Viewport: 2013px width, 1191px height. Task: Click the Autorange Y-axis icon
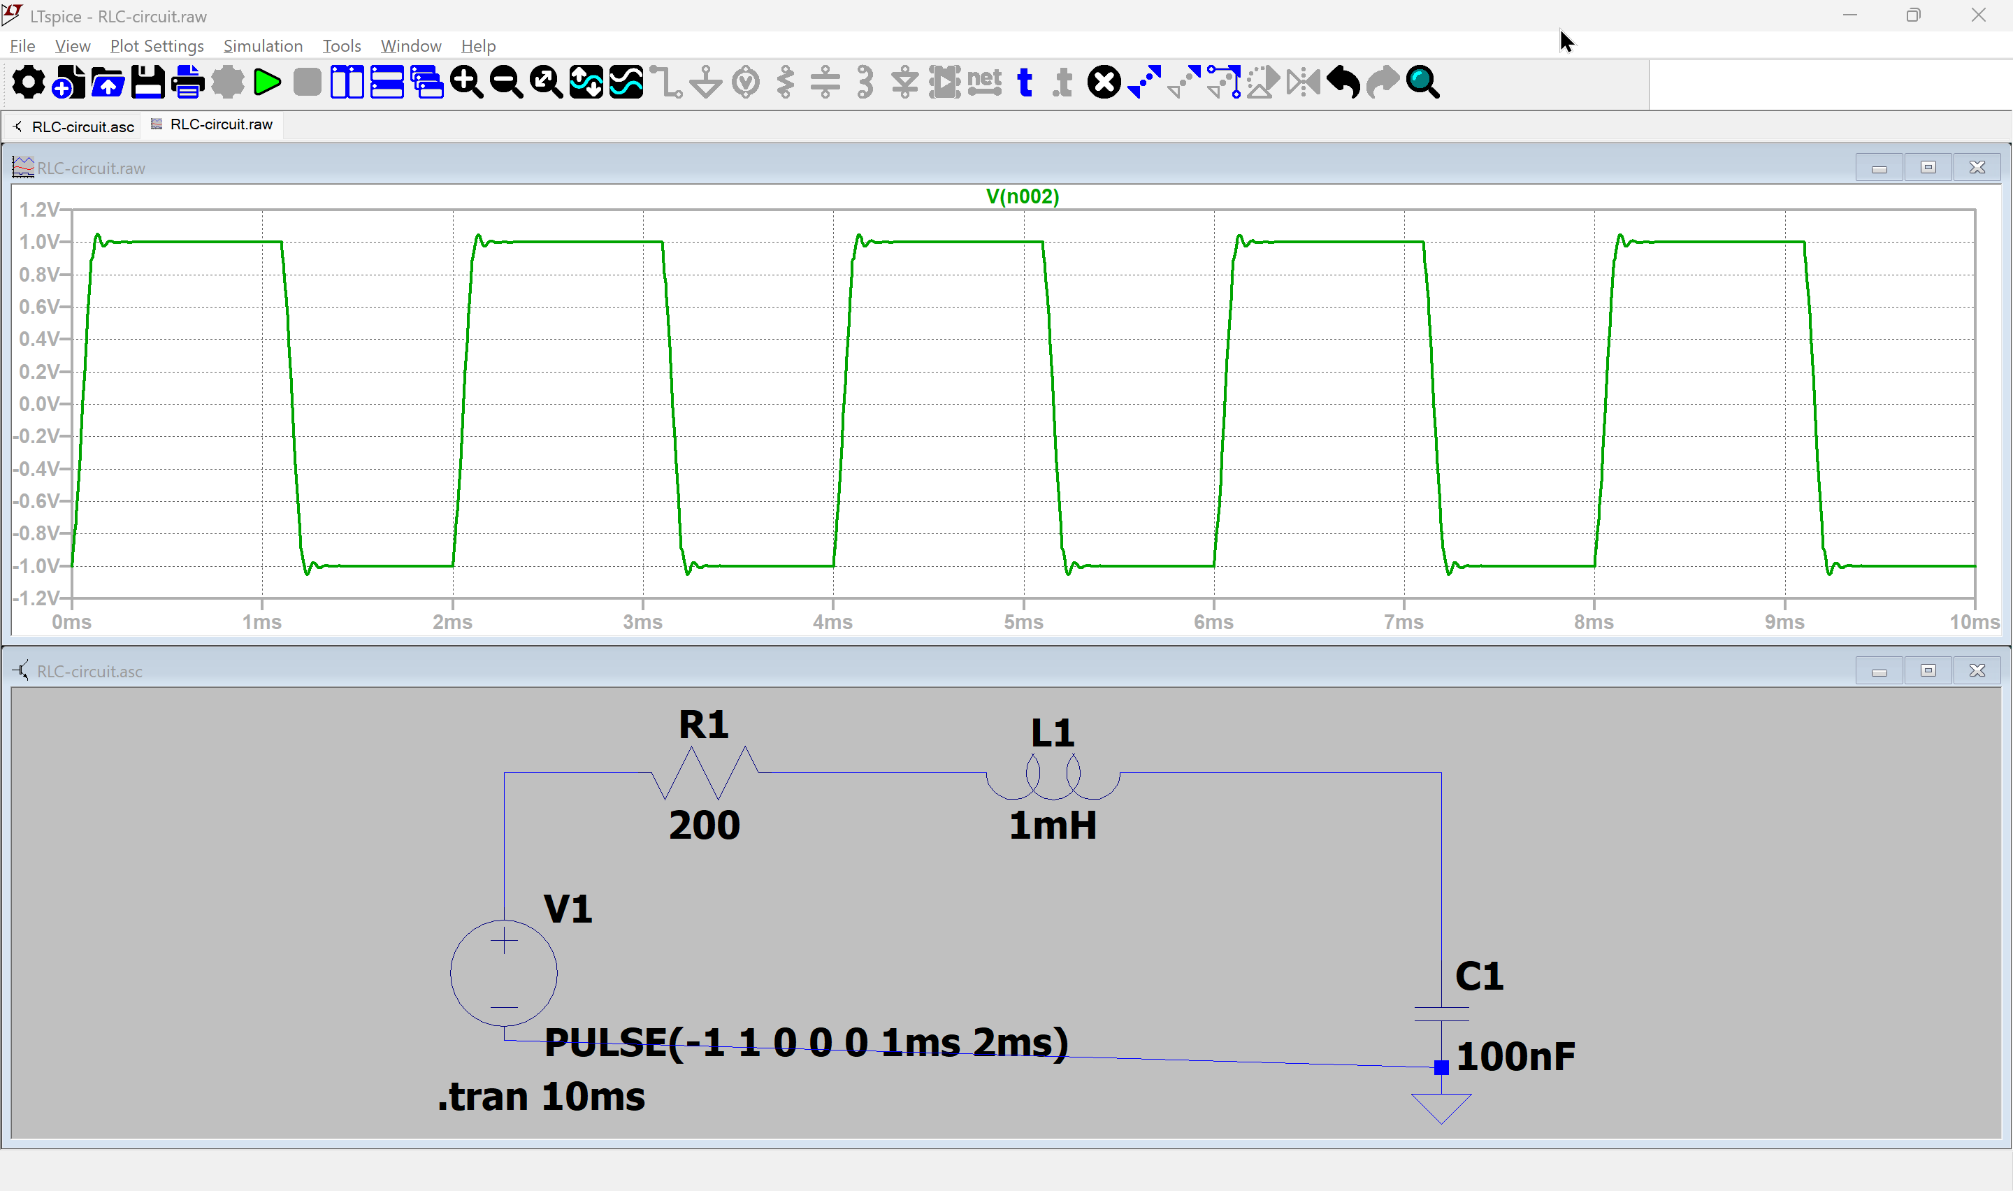(586, 82)
